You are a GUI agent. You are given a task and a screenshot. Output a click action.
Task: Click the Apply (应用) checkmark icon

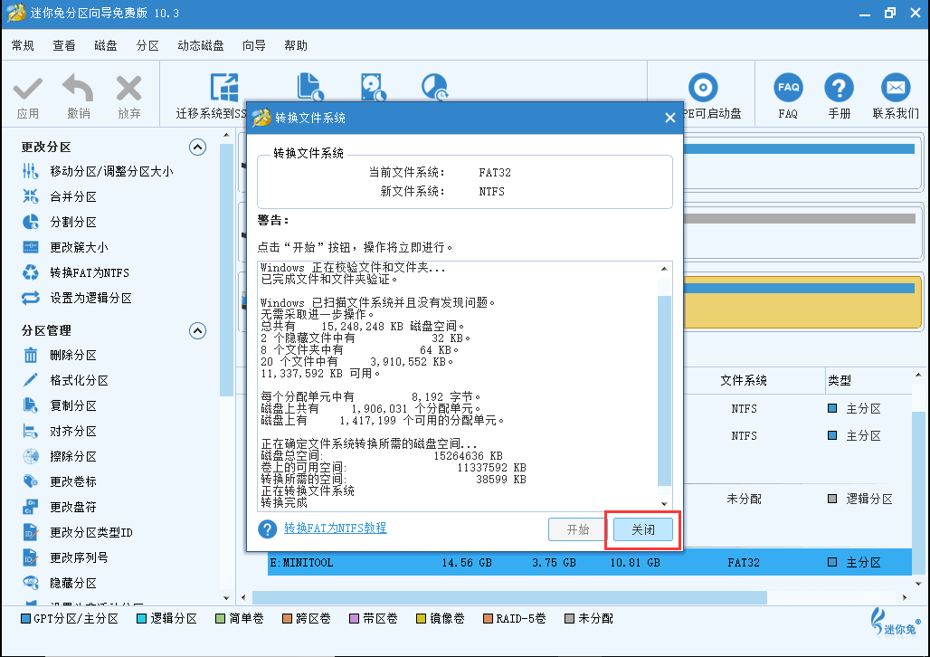pyautogui.click(x=28, y=89)
